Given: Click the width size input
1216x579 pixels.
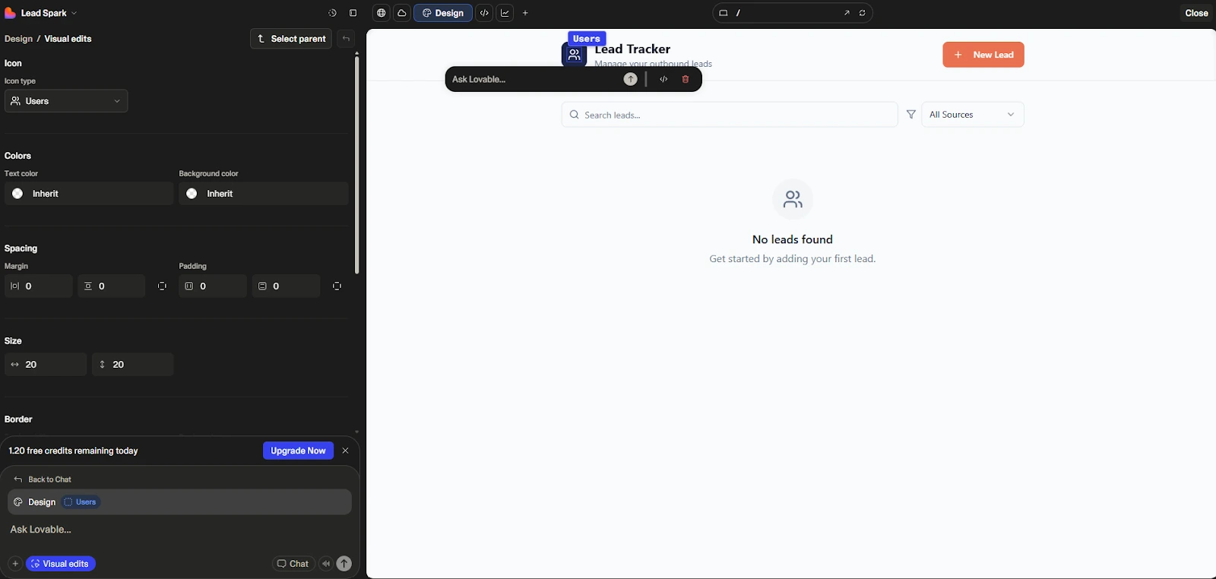Looking at the screenshot, I should (46, 365).
